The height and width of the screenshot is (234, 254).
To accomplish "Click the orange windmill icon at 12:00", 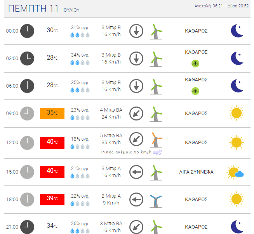I will [x=156, y=140].
